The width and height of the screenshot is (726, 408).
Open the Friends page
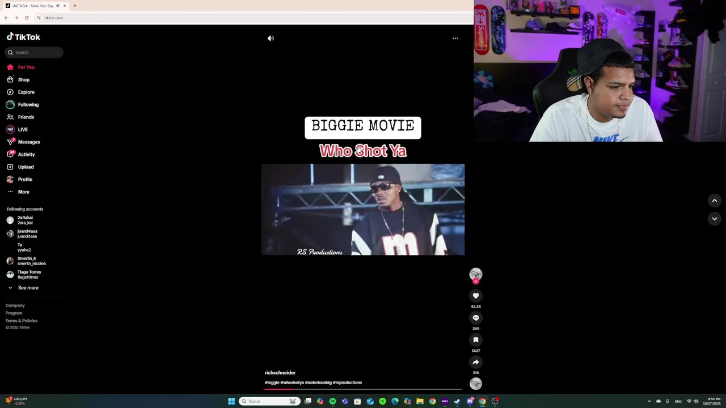pos(20,117)
